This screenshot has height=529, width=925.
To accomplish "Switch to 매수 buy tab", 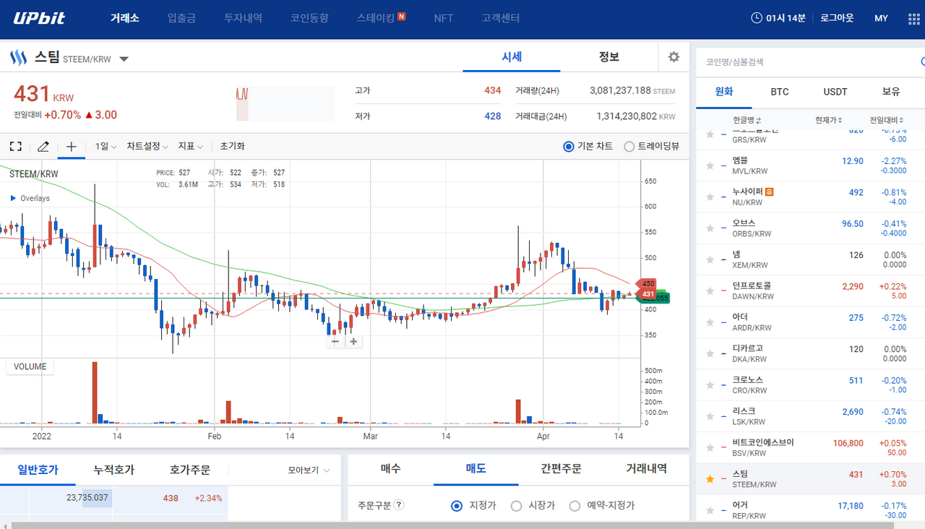I will [x=390, y=469].
